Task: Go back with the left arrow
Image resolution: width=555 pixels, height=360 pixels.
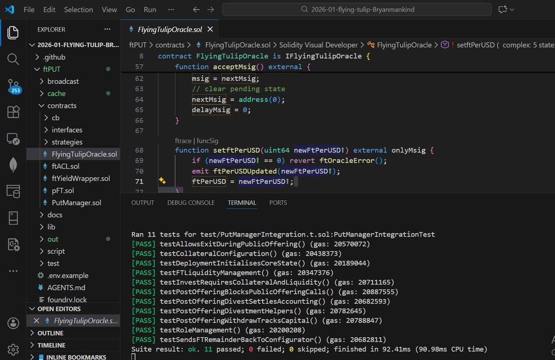Action: point(196,9)
